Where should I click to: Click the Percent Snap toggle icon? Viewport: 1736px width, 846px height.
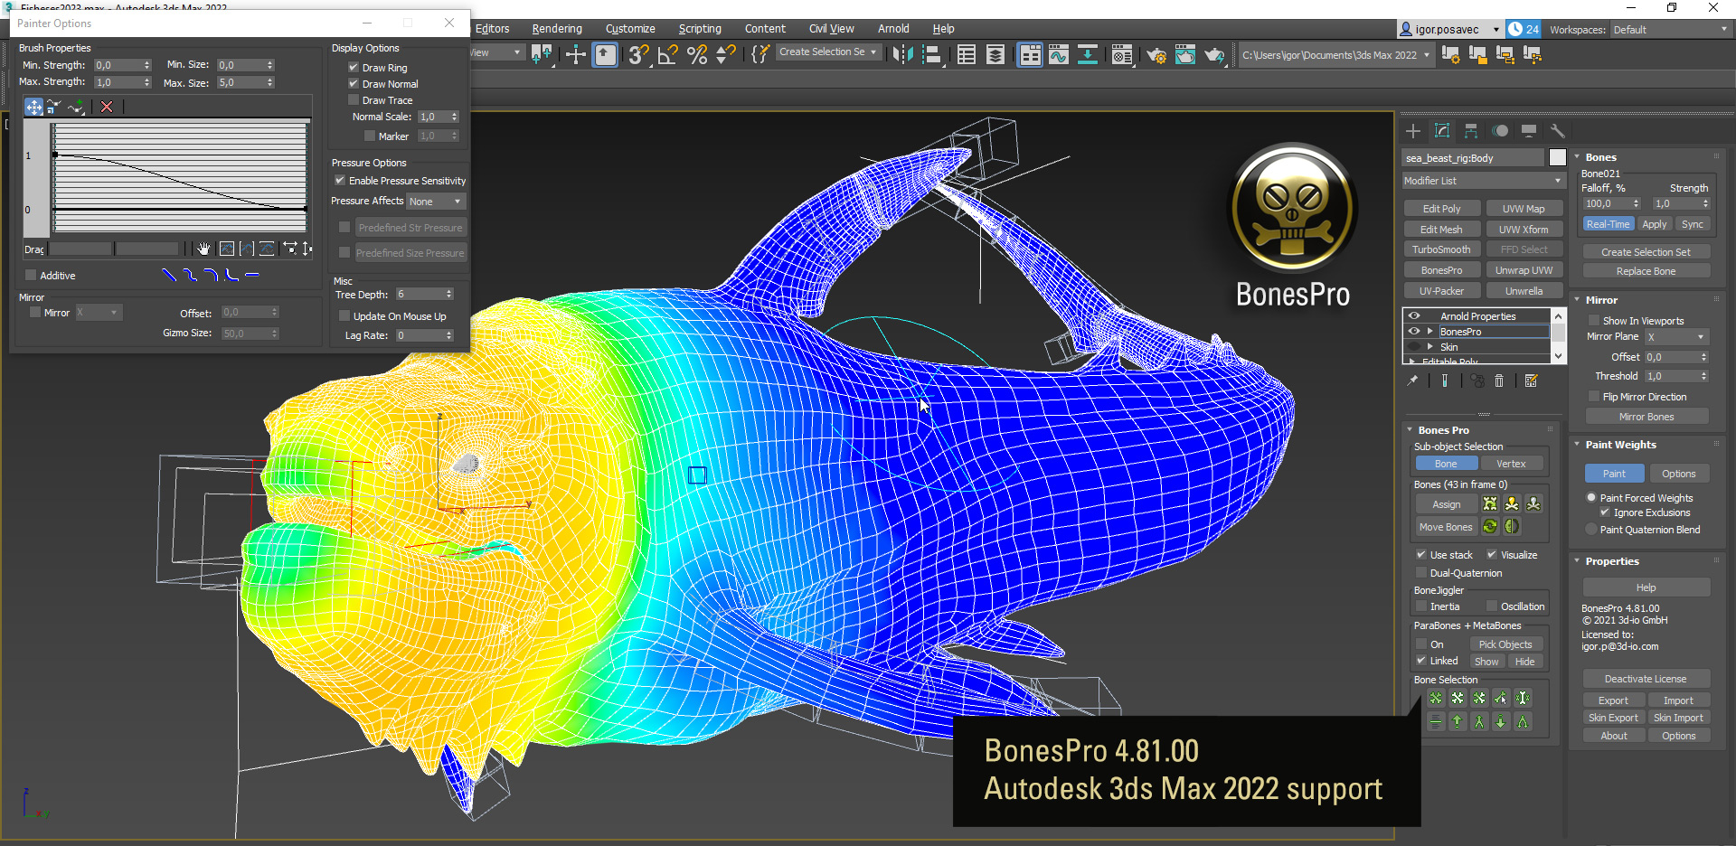(696, 55)
